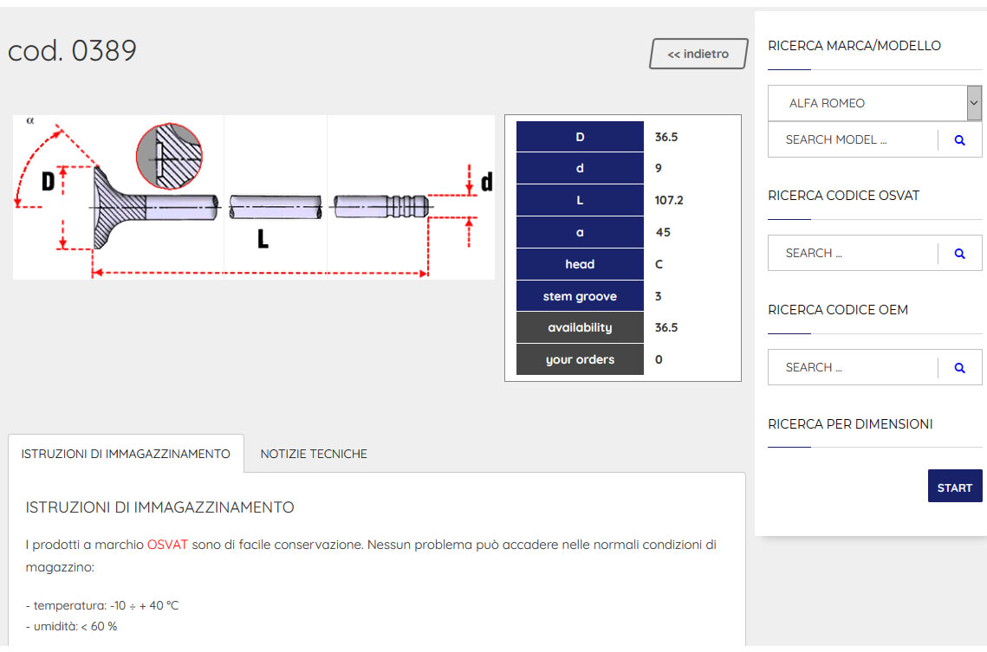Image resolution: width=987 pixels, height=652 pixels.
Task: Click the OEM code search magnifier icon
Action: 959,368
